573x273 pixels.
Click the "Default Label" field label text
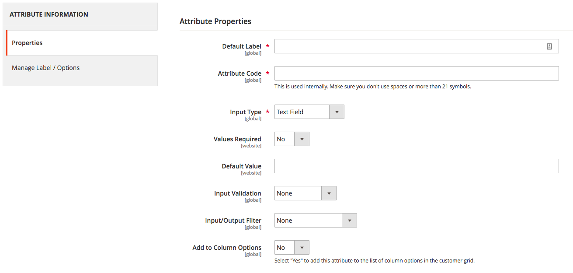coord(241,46)
